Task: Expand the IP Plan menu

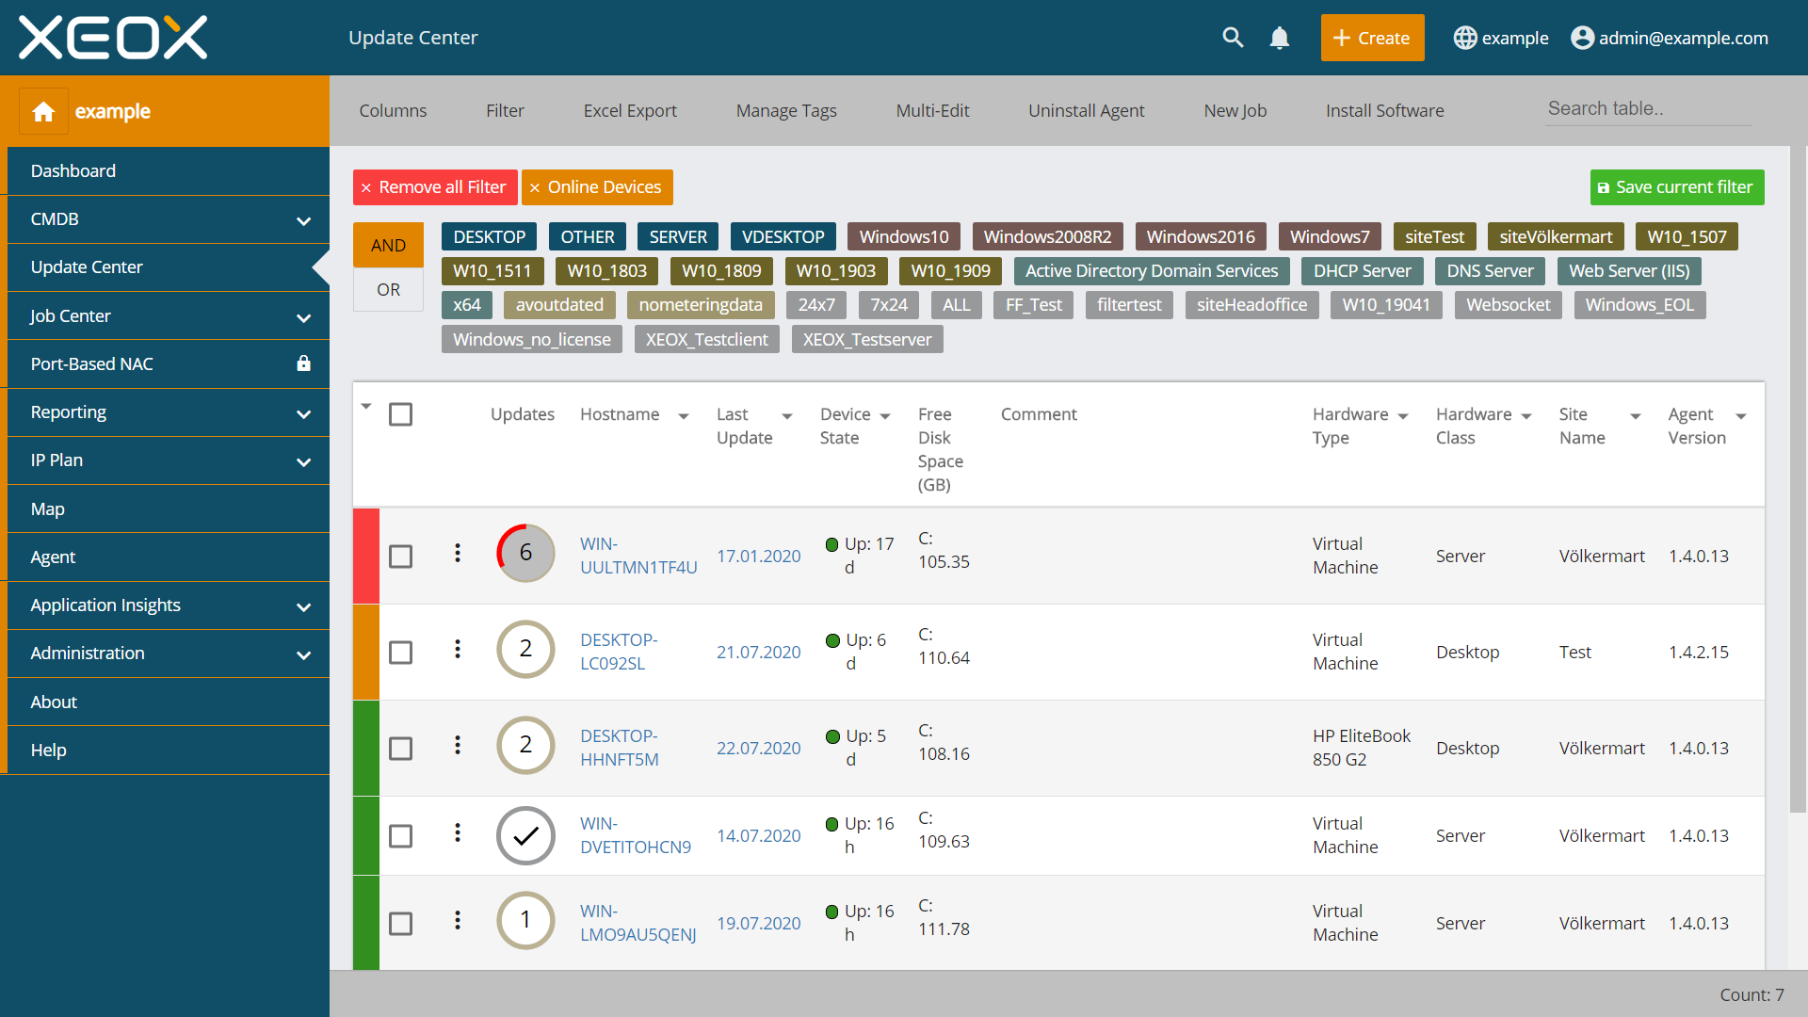Action: coord(303,461)
